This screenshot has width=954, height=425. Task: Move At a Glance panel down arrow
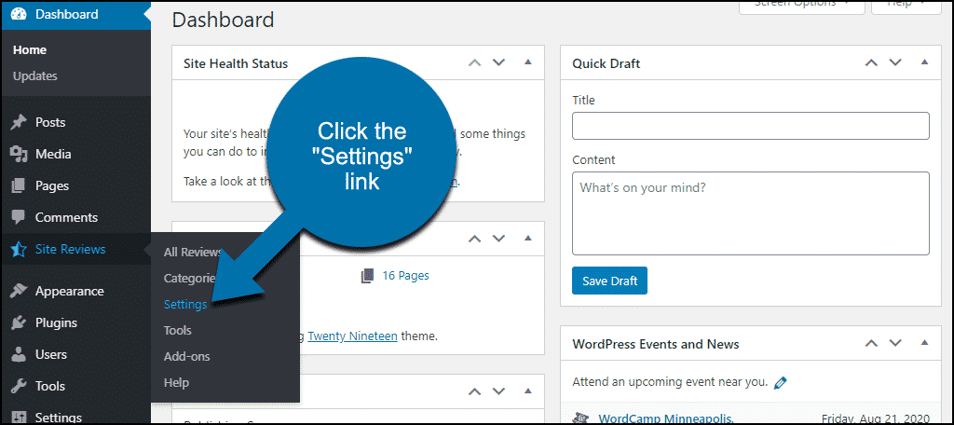tap(499, 238)
